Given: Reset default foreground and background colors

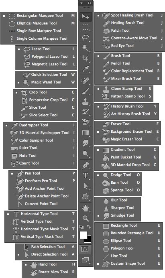Looking at the screenshot, I should pos(81,227).
